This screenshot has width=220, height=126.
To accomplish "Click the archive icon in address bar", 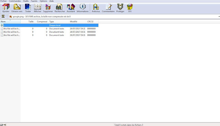I will coord(11,16).
